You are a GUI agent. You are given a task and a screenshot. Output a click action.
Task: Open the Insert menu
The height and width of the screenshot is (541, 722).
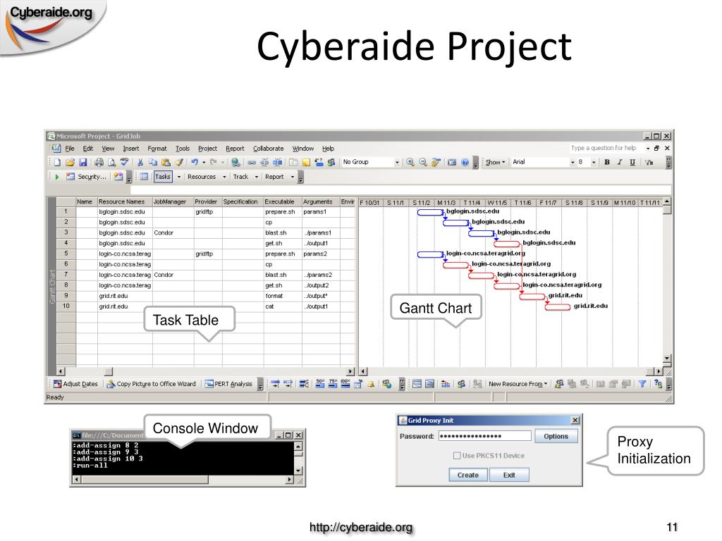[130, 149]
